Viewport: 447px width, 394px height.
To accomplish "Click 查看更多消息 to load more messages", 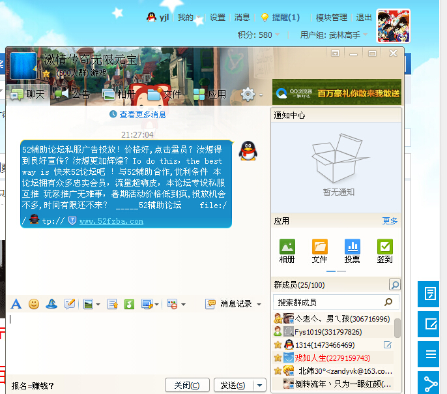I will [x=138, y=115].
